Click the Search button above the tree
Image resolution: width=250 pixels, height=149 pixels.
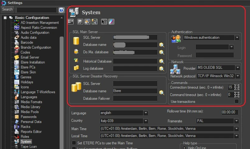7,10
